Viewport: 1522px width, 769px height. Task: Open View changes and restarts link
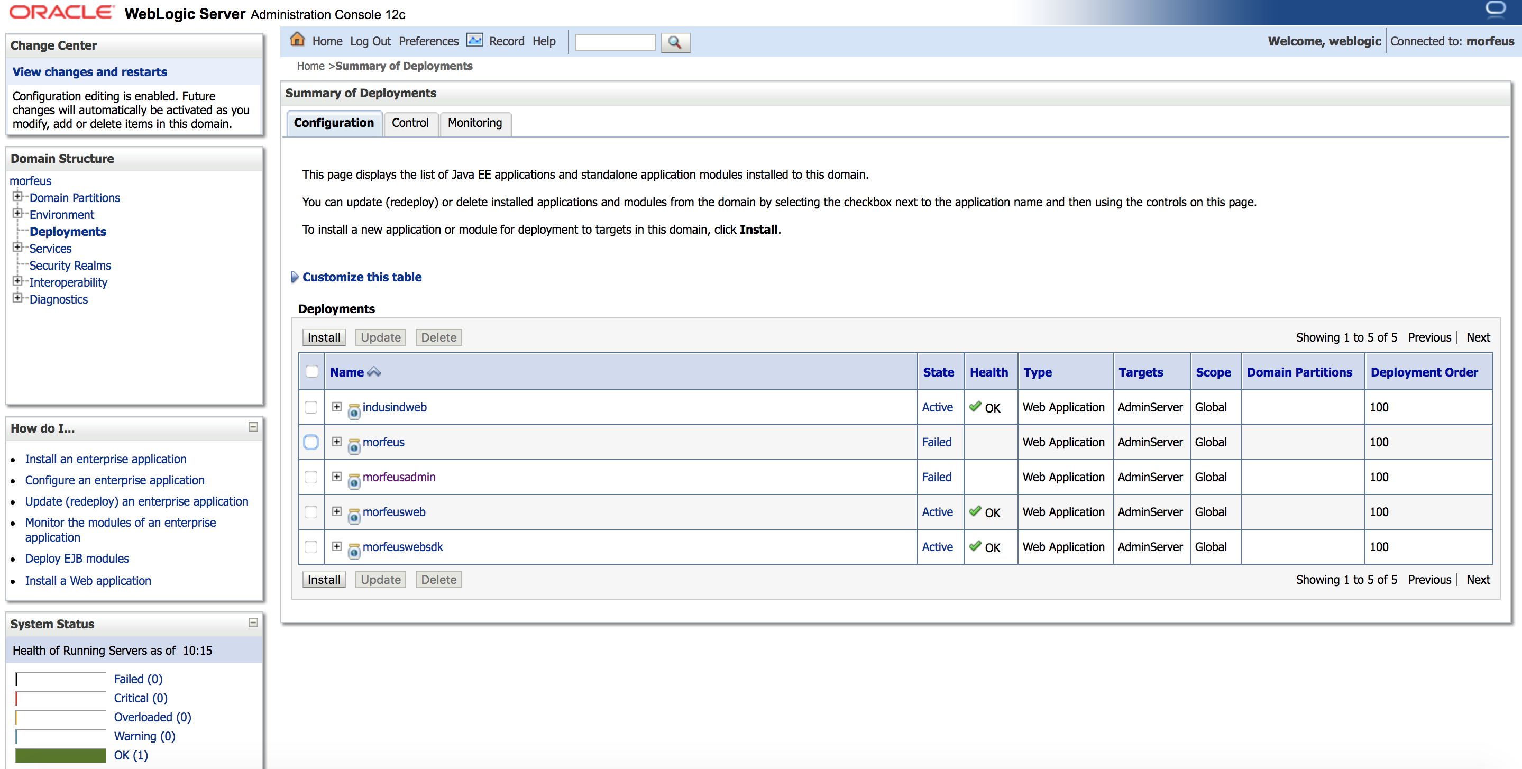(x=90, y=71)
